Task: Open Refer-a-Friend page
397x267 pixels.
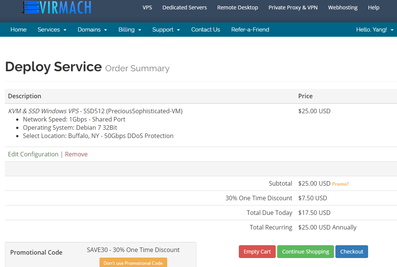Action: point(250,30)
